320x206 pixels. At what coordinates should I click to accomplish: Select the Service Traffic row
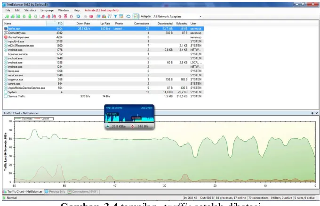104,96
